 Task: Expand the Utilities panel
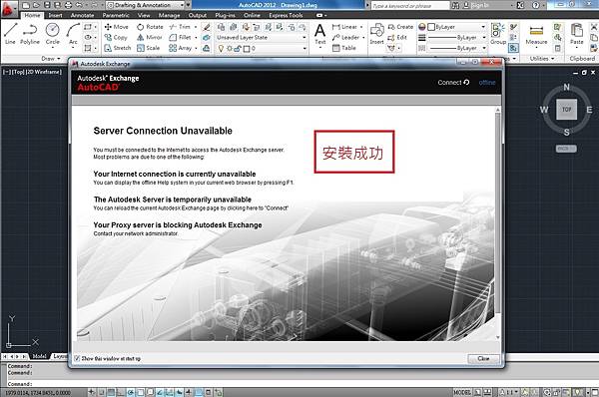(542, 59)
